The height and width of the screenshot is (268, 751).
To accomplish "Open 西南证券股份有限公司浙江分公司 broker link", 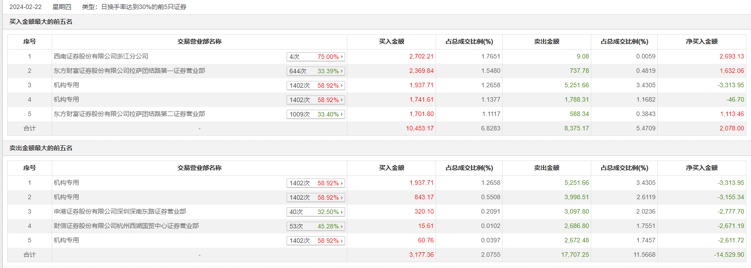I will (101, 56).
